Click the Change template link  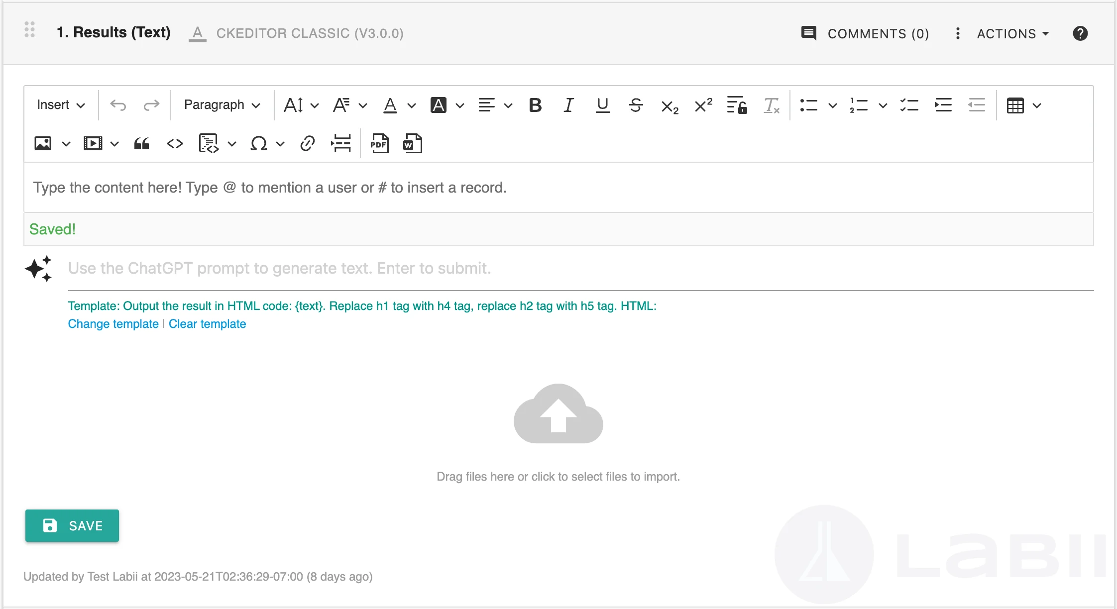(x=113, y=324)
